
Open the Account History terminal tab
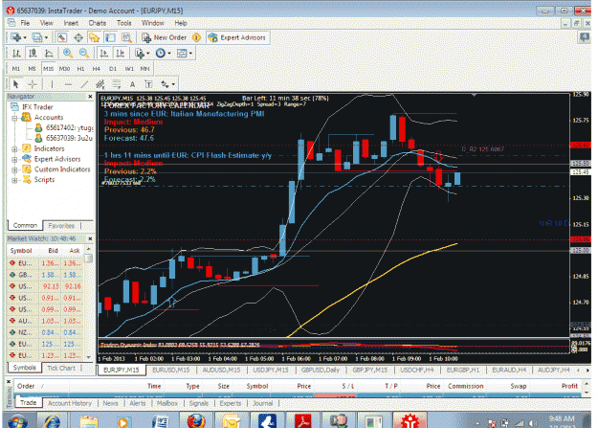point(70,403)
